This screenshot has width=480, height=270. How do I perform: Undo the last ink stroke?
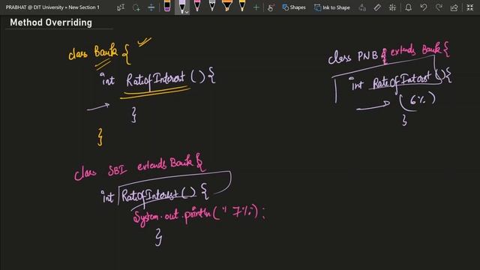[424, 7]
